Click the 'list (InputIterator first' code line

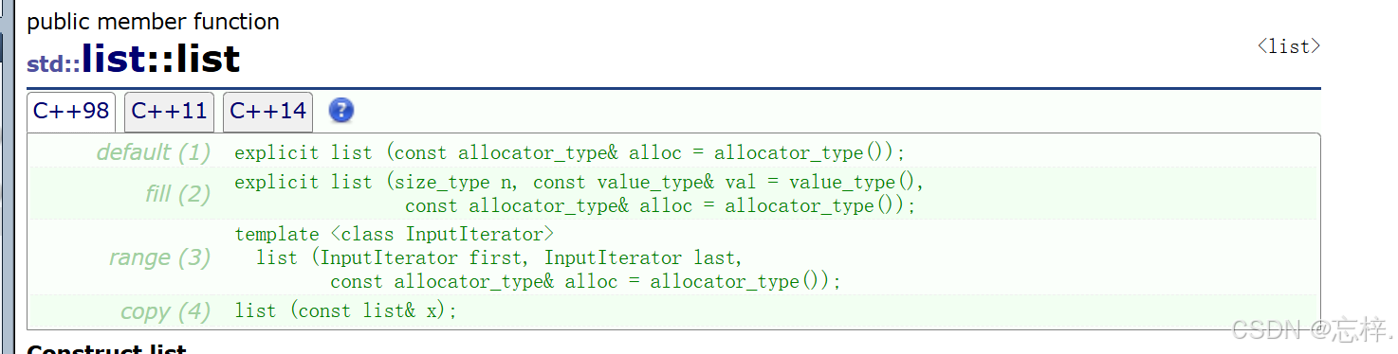[499, 257]
